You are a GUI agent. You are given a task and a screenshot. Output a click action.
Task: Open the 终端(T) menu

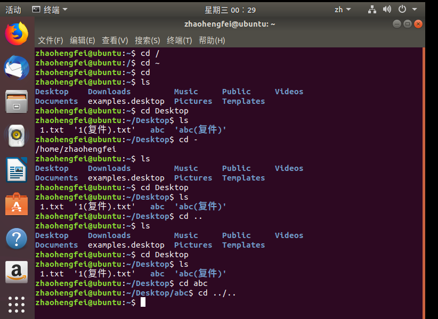180,40
